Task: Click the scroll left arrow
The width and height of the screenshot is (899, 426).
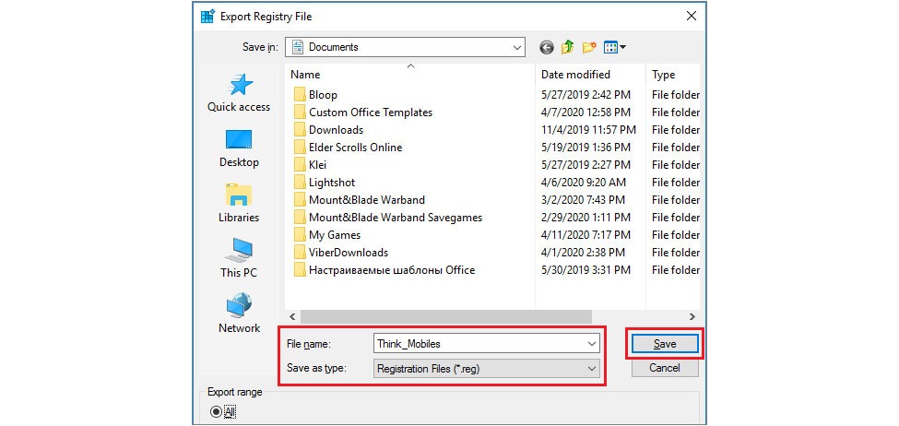Action: coord(292,316)
